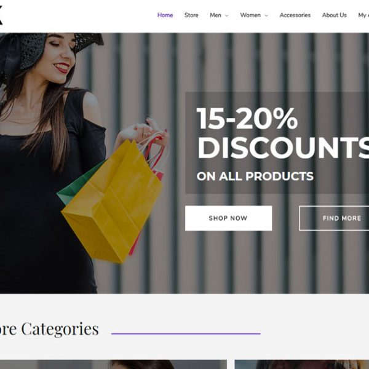This screenshot has height=369, width=369.
Task: Open the right category thumbnail at bottom
Action: click(302, 364)
